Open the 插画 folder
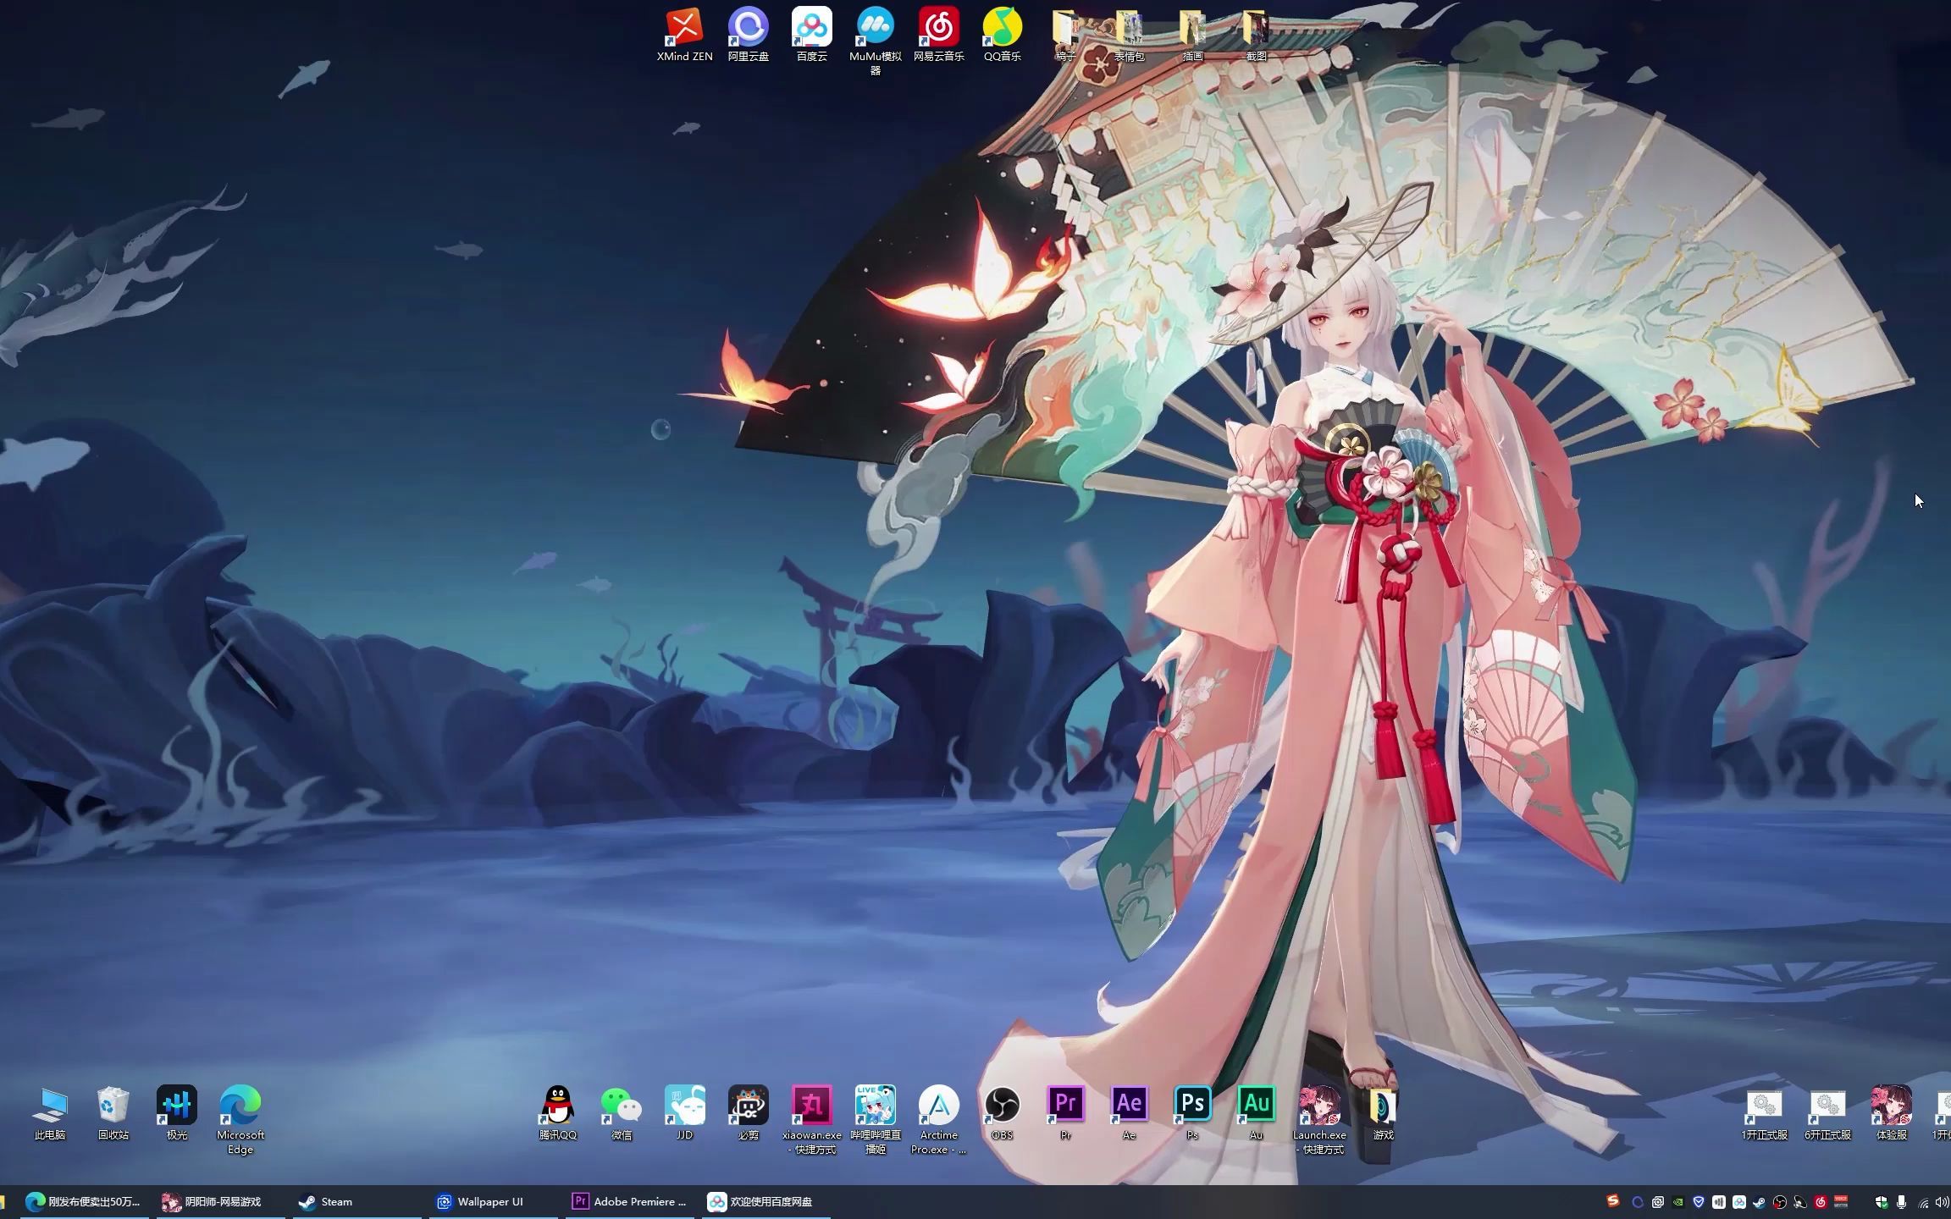The height and width of the screenshot is (1219, 1951). [1192, 36]
